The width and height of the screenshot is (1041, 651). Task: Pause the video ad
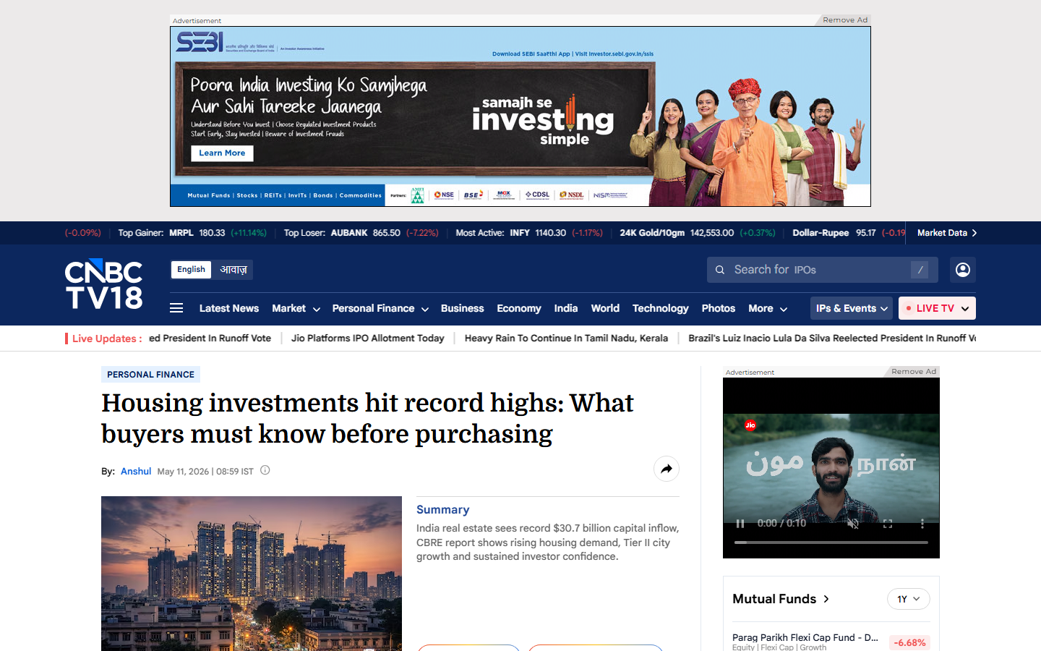pyautogui.click(x=740, y=523)
